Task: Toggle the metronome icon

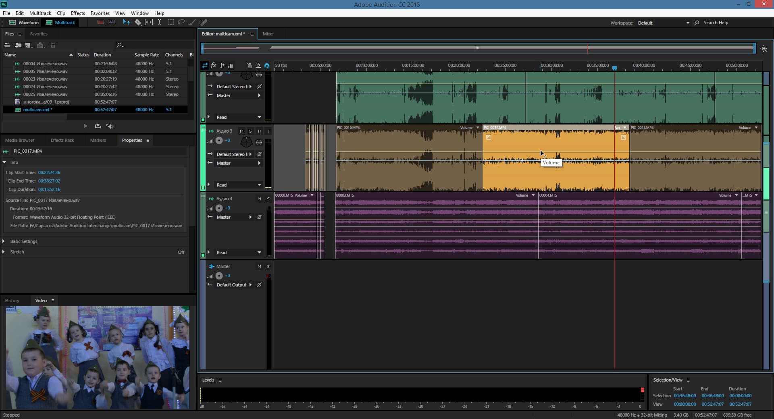Action: 249,65
